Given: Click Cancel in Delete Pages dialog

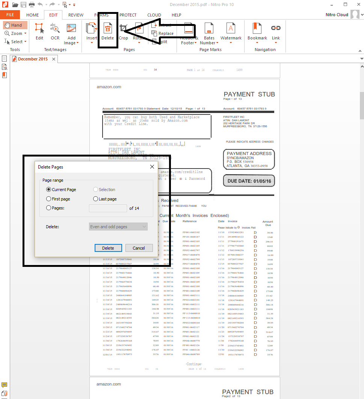Looking at the screenshot, I should point(139,248).
